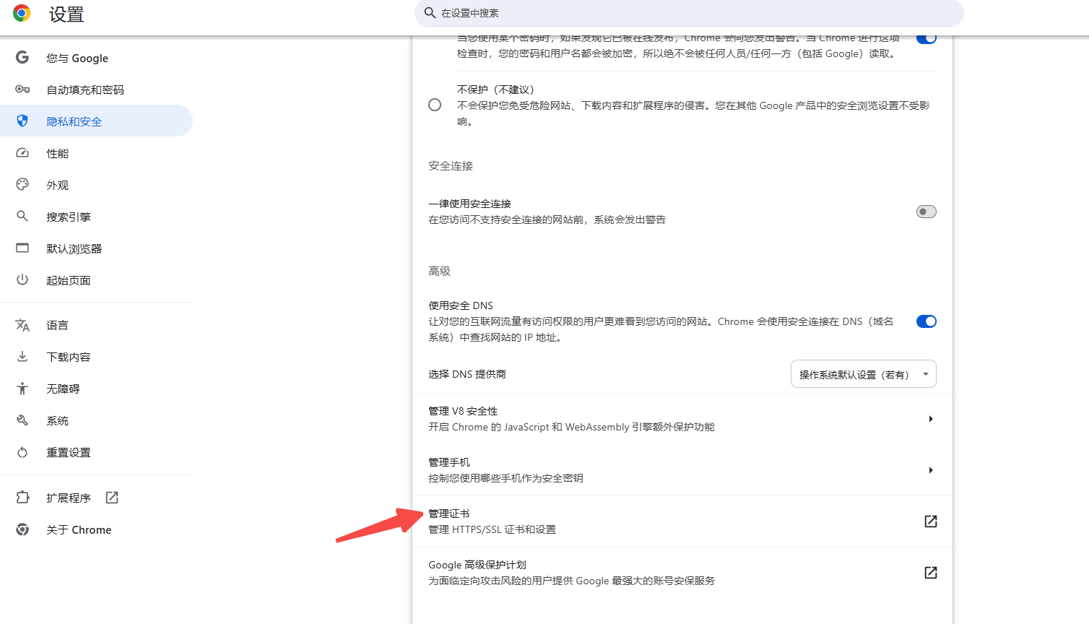Toggle the 一律使用安全连接 switch
Screen dimensions: 1089x624
pyautogui.click(x=927, y=212)
